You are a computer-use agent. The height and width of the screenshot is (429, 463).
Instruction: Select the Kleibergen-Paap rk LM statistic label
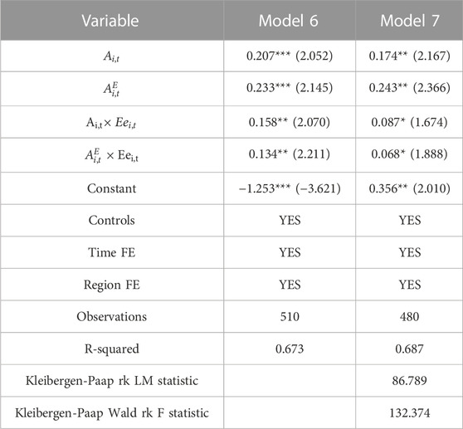(x=112, y=381)
